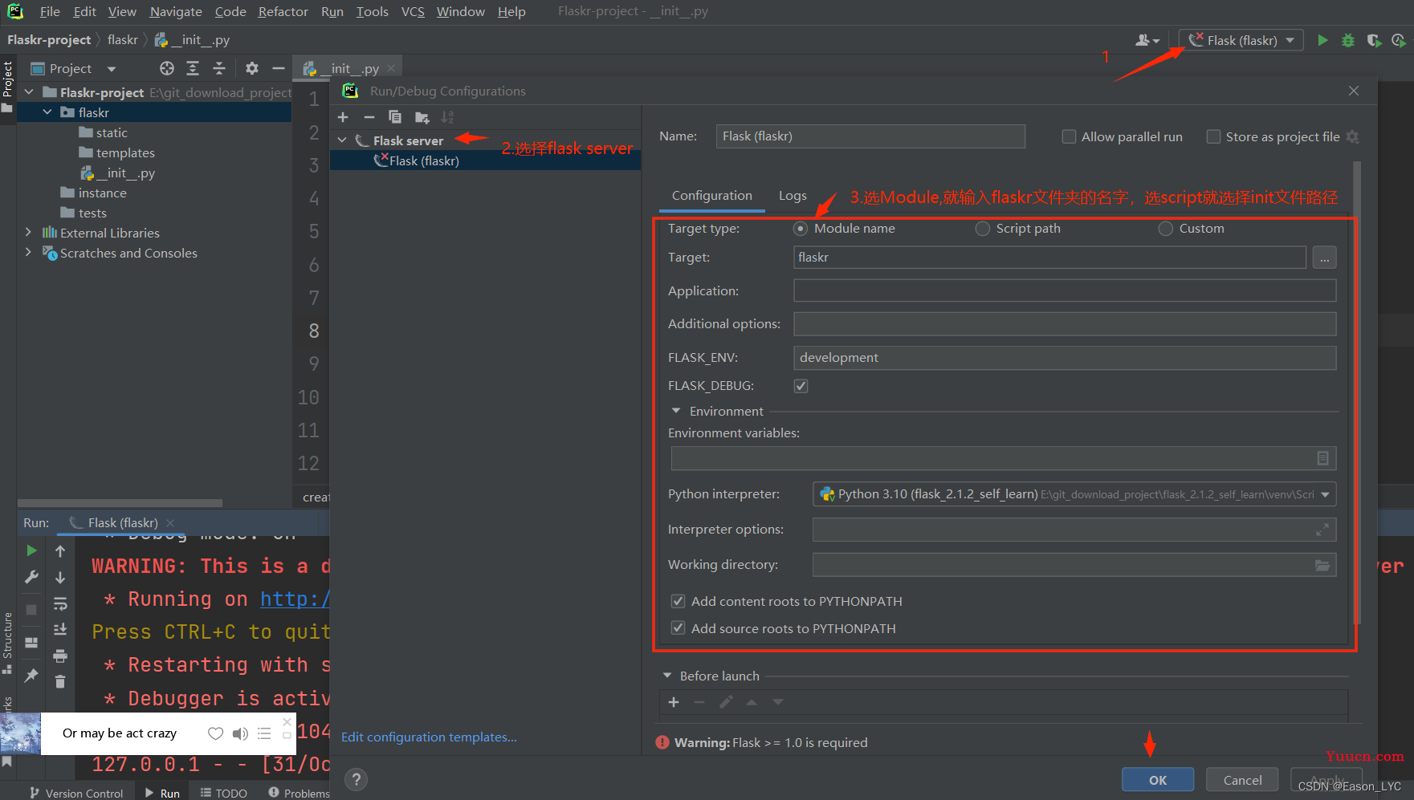The image size is (1414, 800).
Task: Hide the Project panel
Action: (x=278, y=68)
